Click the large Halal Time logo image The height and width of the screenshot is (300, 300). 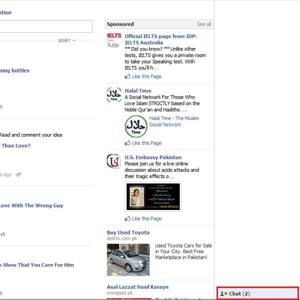click(136, 126)
